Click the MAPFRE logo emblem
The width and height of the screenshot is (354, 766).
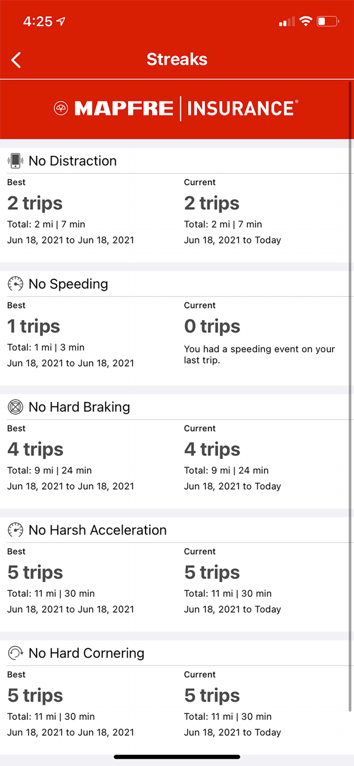(62, 108)
